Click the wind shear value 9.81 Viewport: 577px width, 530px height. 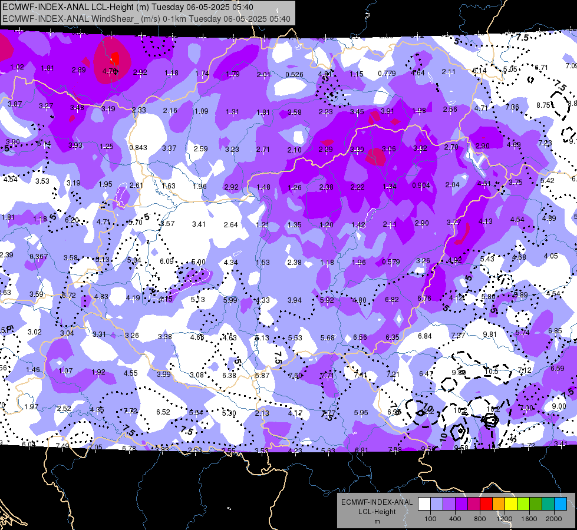(x=490, y=334)
